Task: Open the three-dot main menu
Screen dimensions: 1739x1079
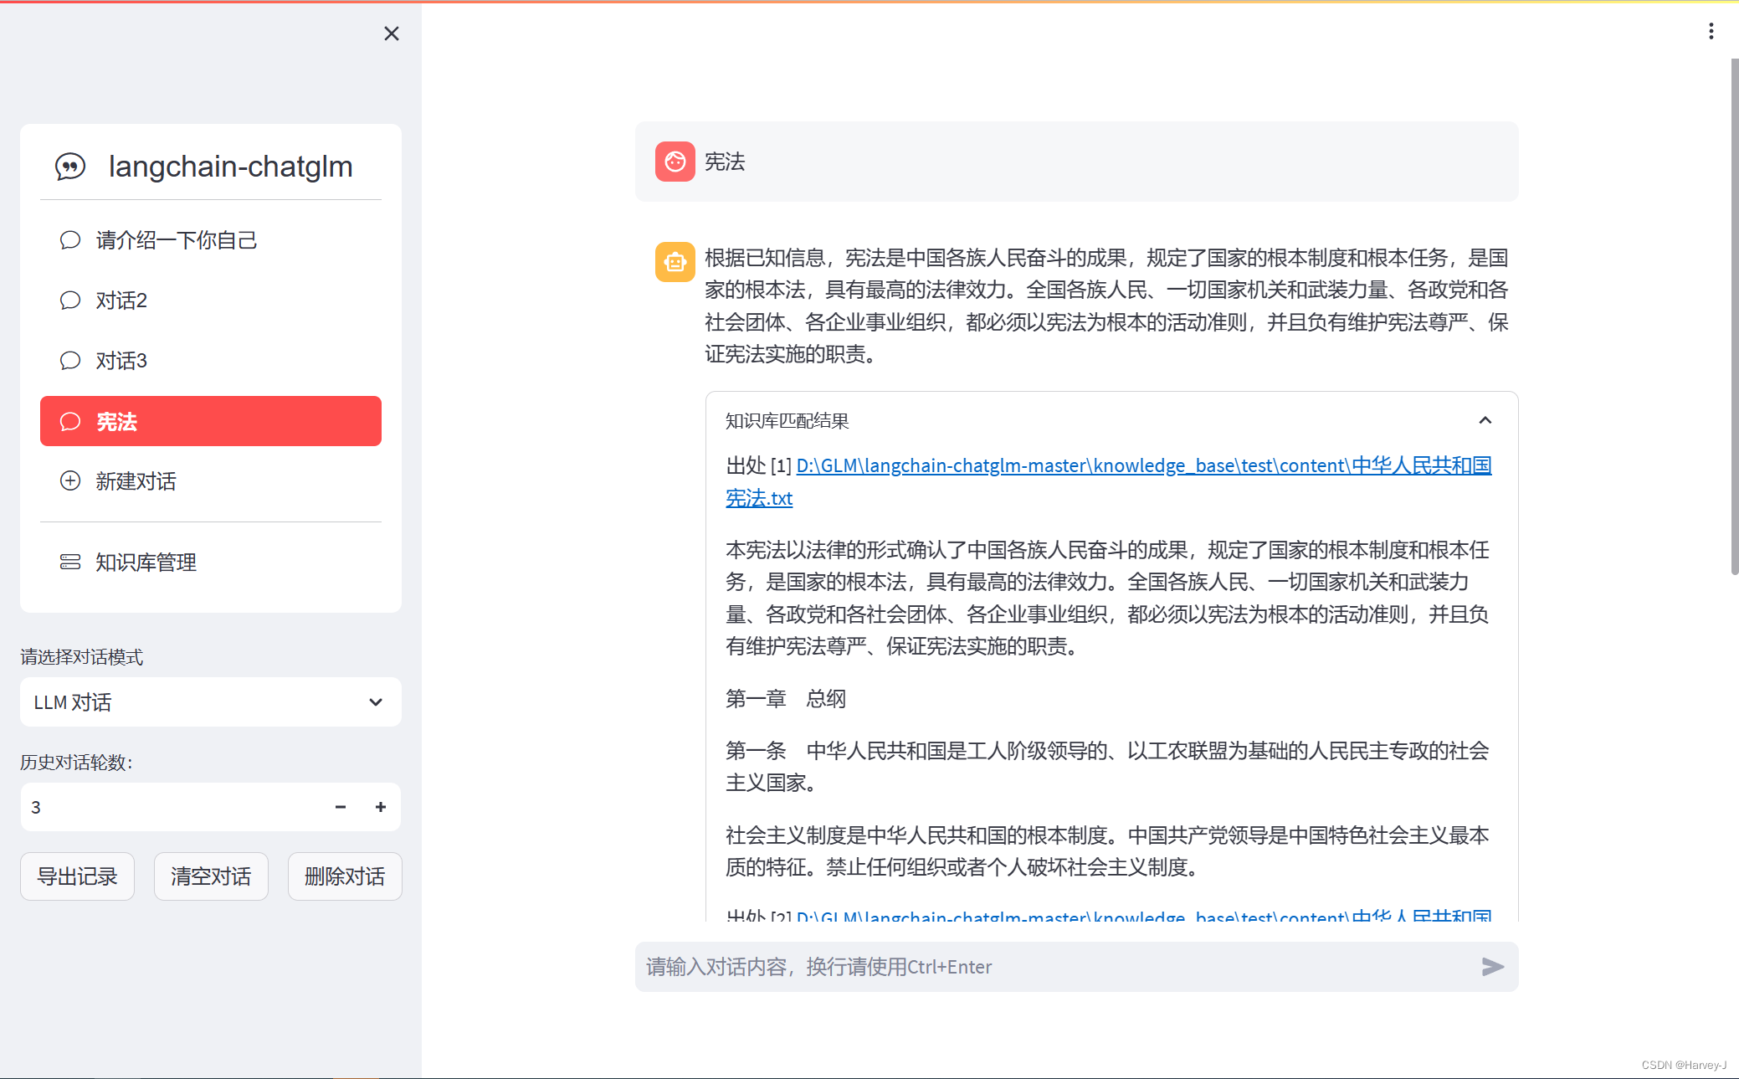Action: click(x=1711, y=31)
